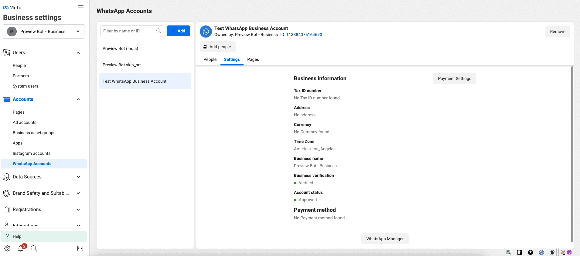The height and width of the screenshot is (256, 580).
Task: Open the account ID link 113384075164690
Action: (x=304, y=35)
